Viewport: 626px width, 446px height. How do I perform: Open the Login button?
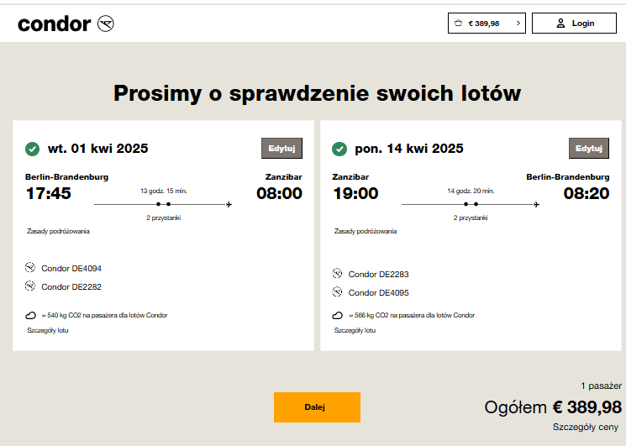pos(574,24)
